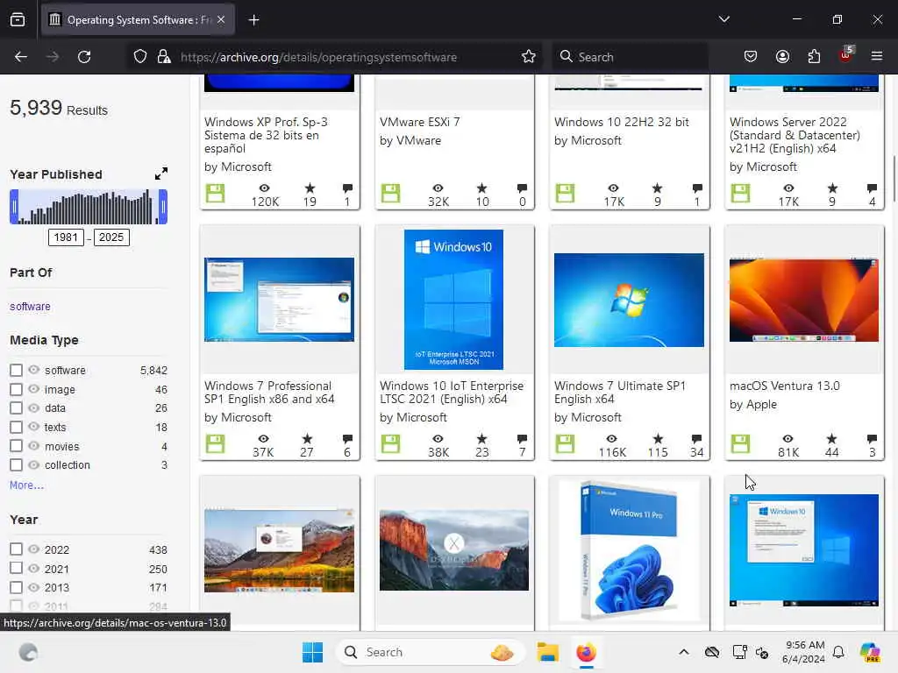
Task: Open Firefox View recent browsing icon
Action: point(18,19)
